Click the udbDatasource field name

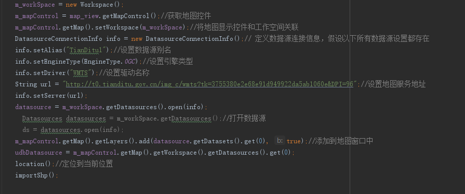click(x=38, y=153)
